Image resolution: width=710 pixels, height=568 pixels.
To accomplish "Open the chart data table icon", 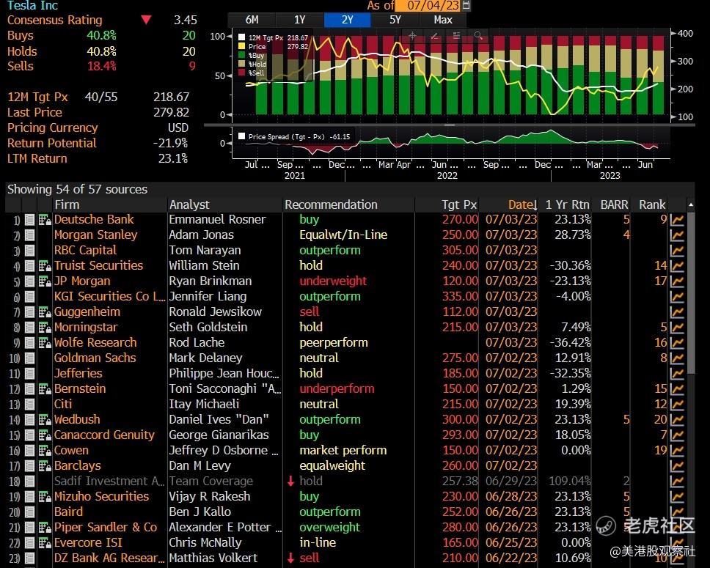I will 456,36.
